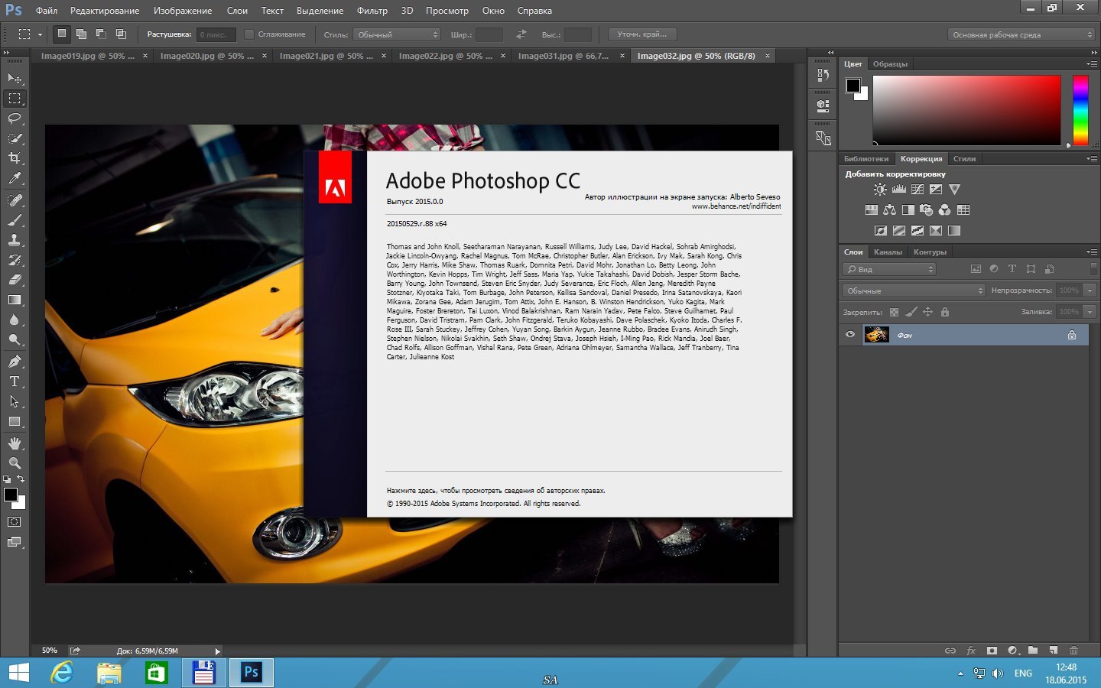Switch to Image019.jpg document tab
The width and height of the screenshot is (1101, 688).
click(x=87, y=56)
